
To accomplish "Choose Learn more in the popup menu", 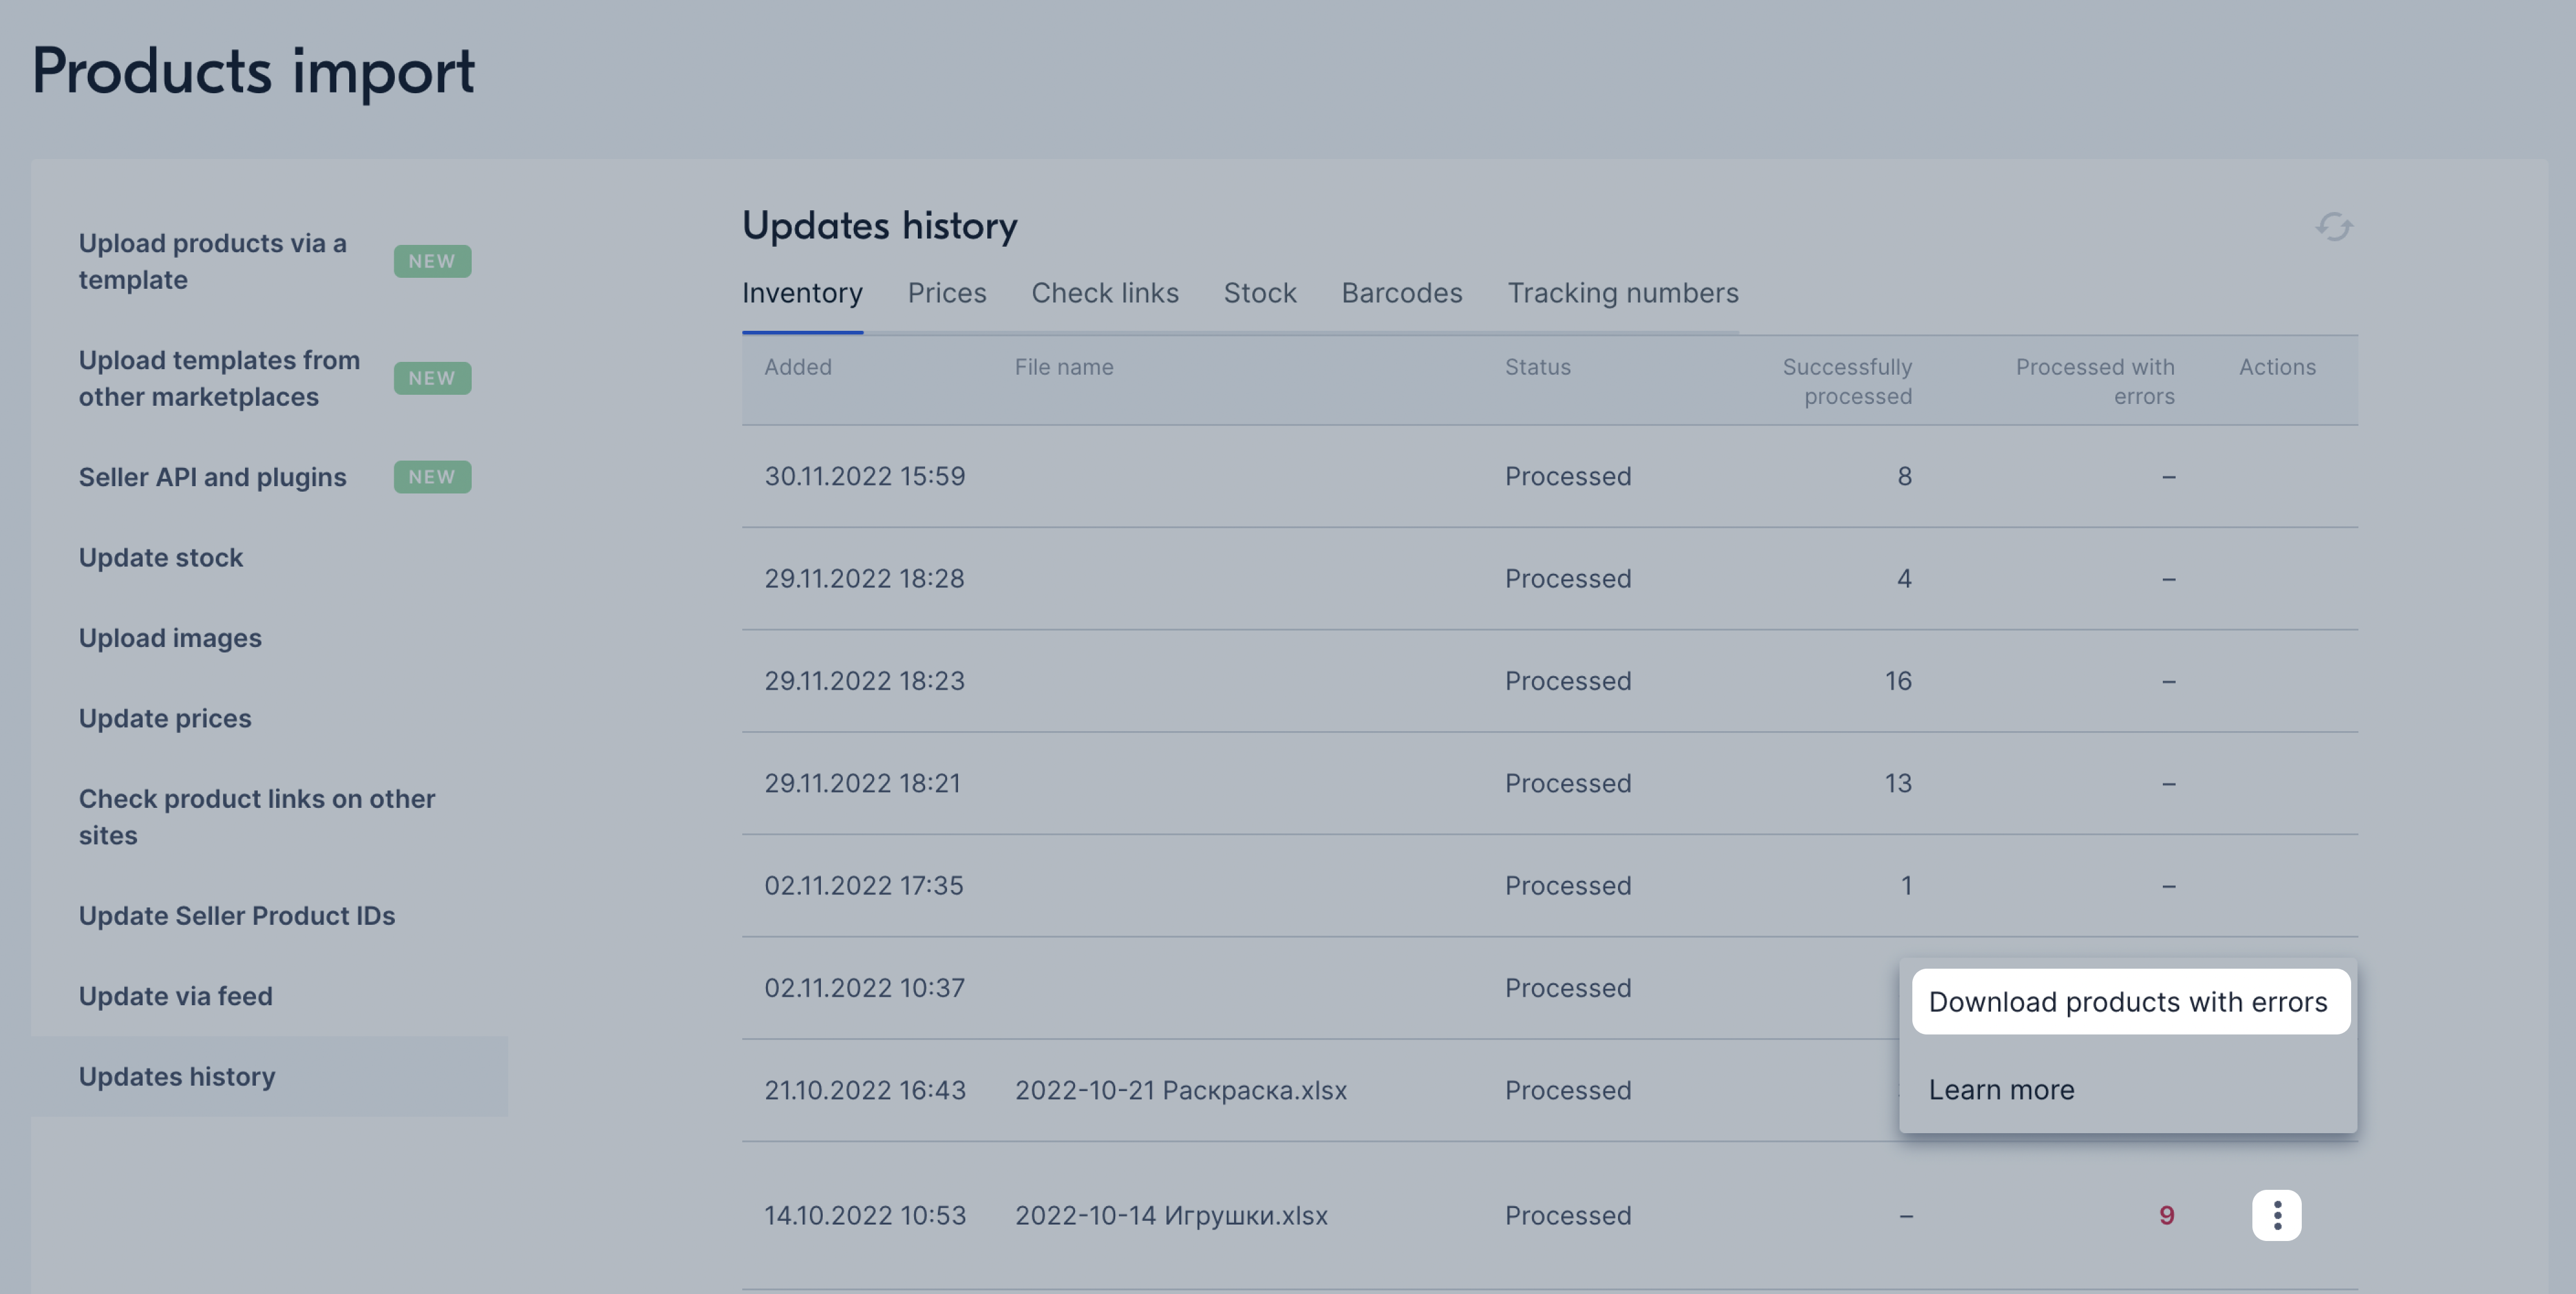I will [x=2001, y=1089].
